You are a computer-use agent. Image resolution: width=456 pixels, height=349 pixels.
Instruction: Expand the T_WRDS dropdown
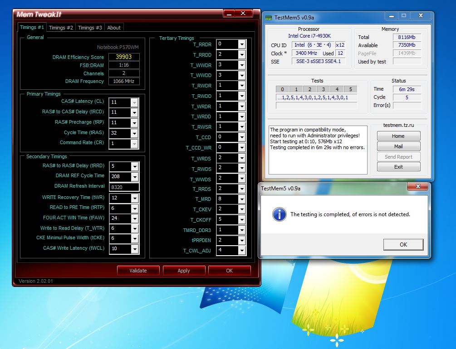tap(242, 158)
